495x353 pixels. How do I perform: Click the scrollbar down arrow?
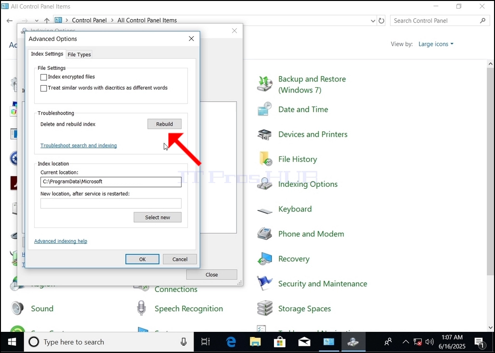(490, 327)
